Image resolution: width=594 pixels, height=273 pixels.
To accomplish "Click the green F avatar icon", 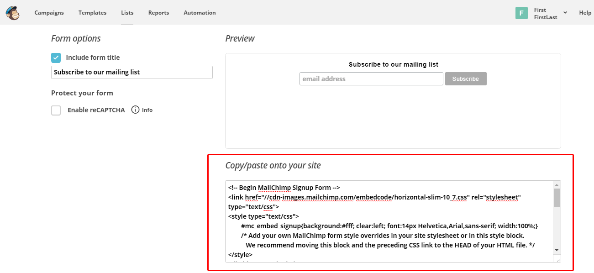I will point(521,13).
